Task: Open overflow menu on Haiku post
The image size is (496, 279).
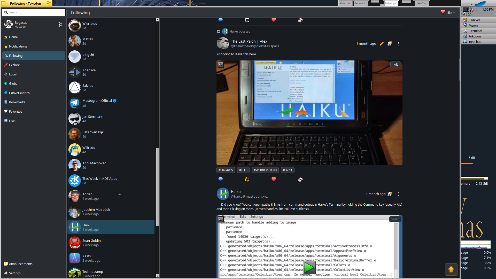Action: point(399,194)
